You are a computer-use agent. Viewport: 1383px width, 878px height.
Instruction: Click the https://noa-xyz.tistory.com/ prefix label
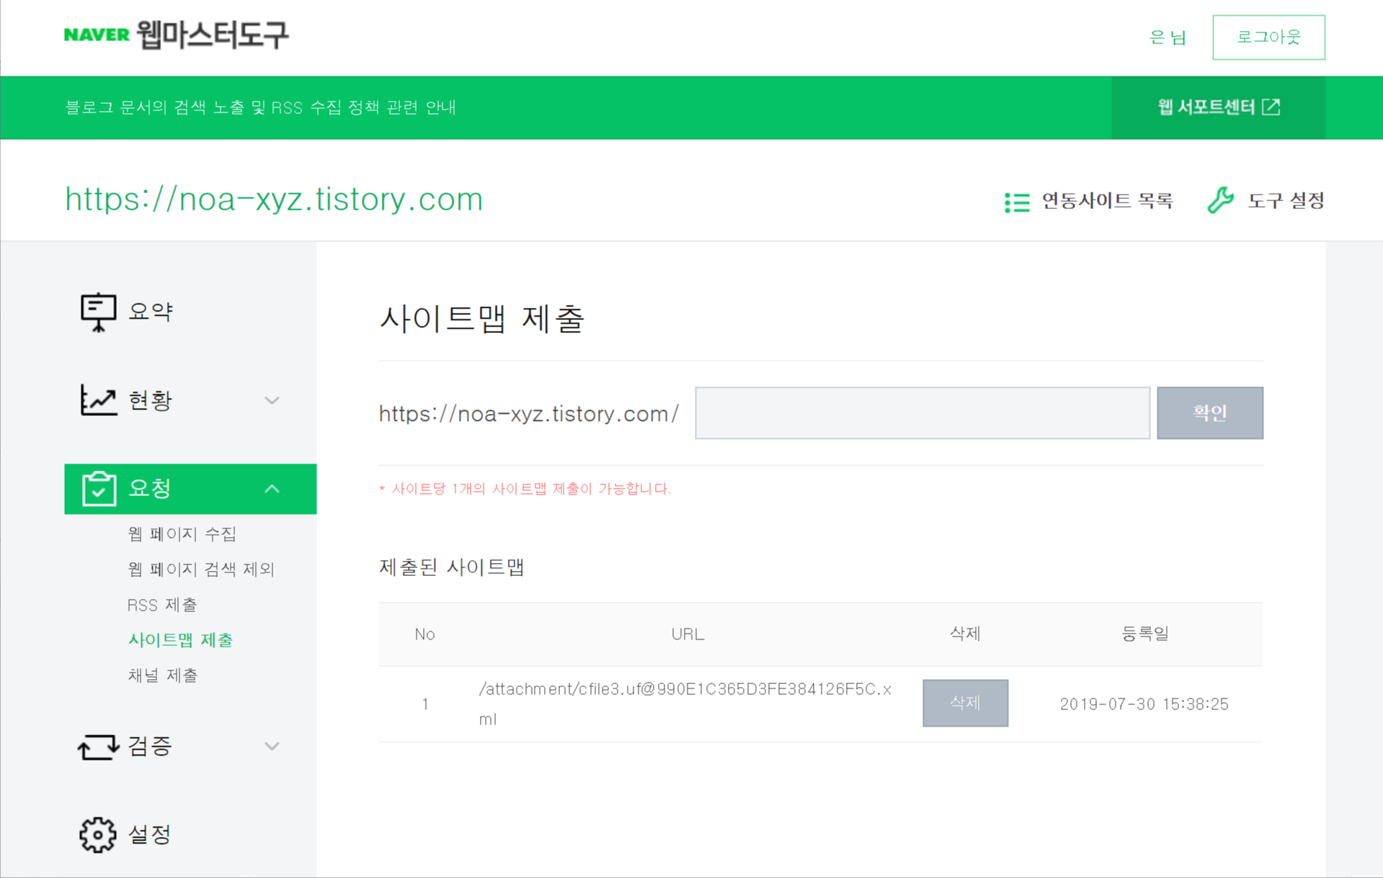click(529, 414)
